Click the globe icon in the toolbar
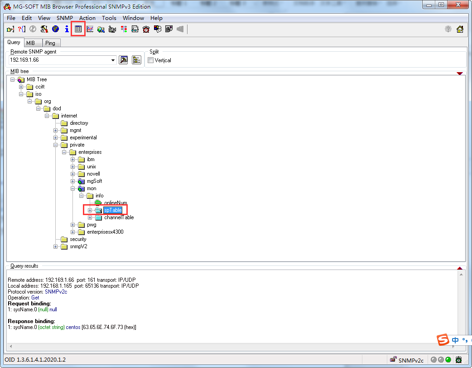The image size is (472, 368). [x=55, y=29]
